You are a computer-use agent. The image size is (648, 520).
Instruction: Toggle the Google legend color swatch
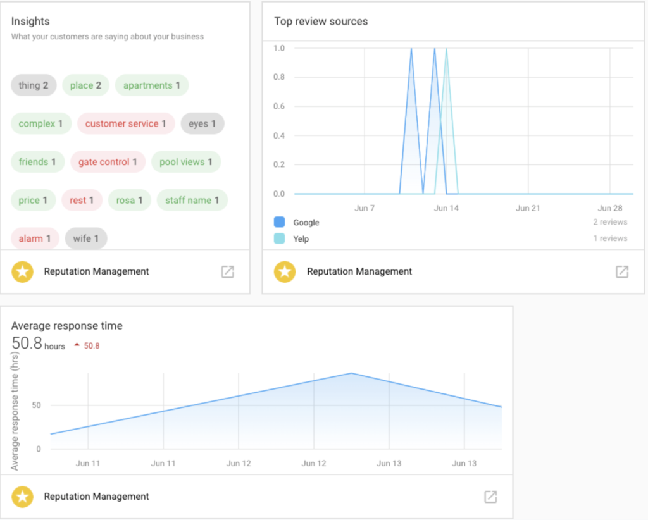tap(279, 223)
